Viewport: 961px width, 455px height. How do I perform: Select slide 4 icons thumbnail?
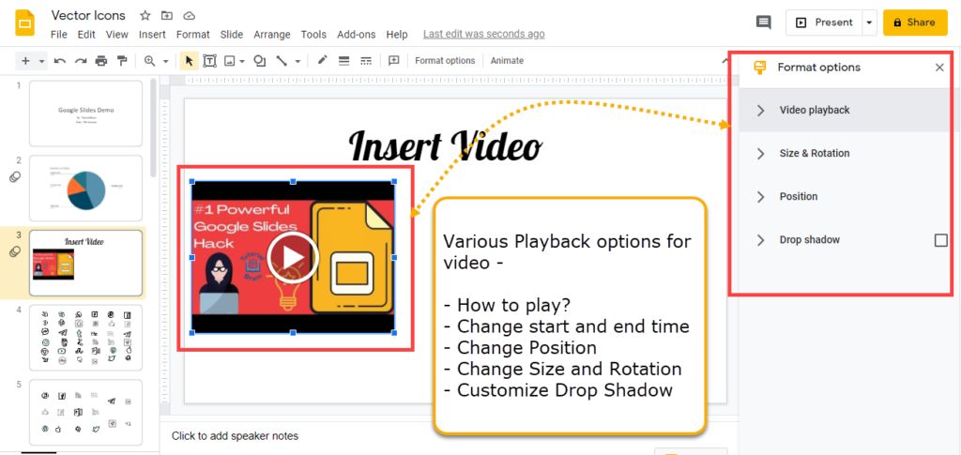point(85,338)
